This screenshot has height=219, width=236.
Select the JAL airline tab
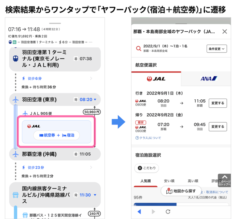[156, 79]
